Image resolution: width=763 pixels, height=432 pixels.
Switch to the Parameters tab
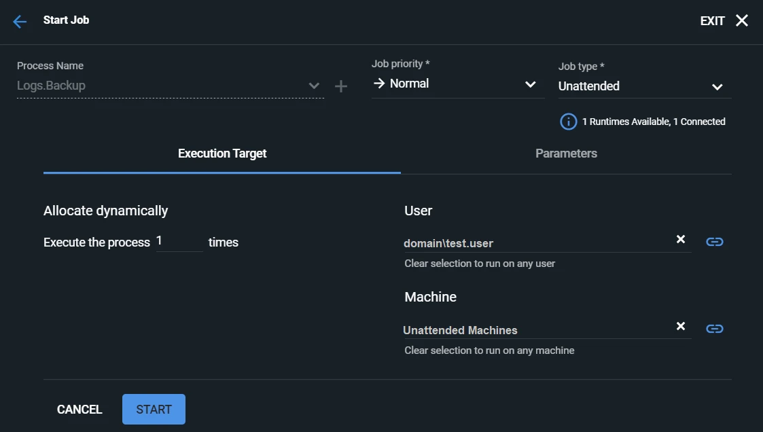pos(566,154)
